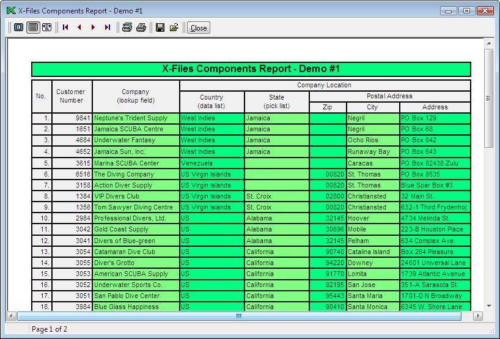Screen dimensions: 500x339
Task: Open a saved report file
Action: (174, 27)
